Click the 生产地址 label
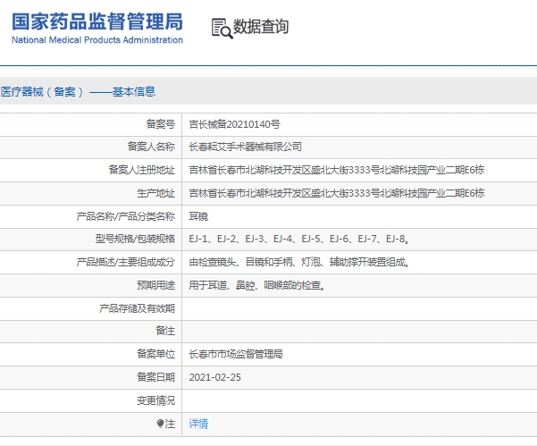Image resolution: width=537 pixels, height=446 pixels. pyautogui.click(x=156, y=193)
